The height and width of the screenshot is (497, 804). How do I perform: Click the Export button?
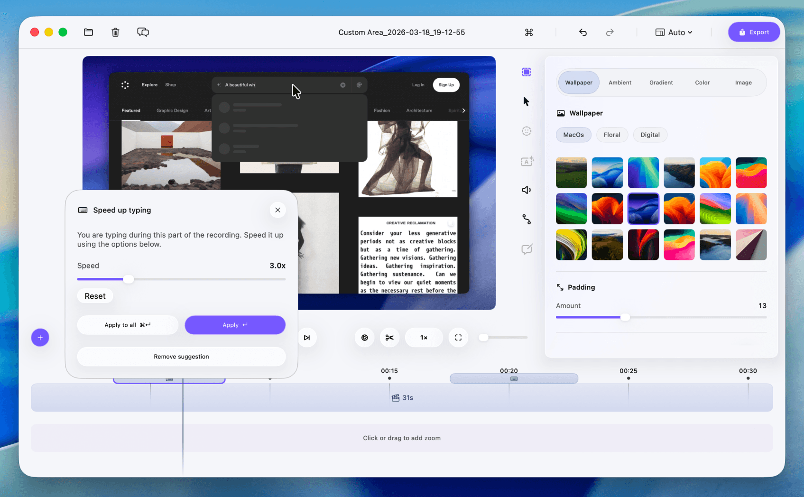pos(754,32)
